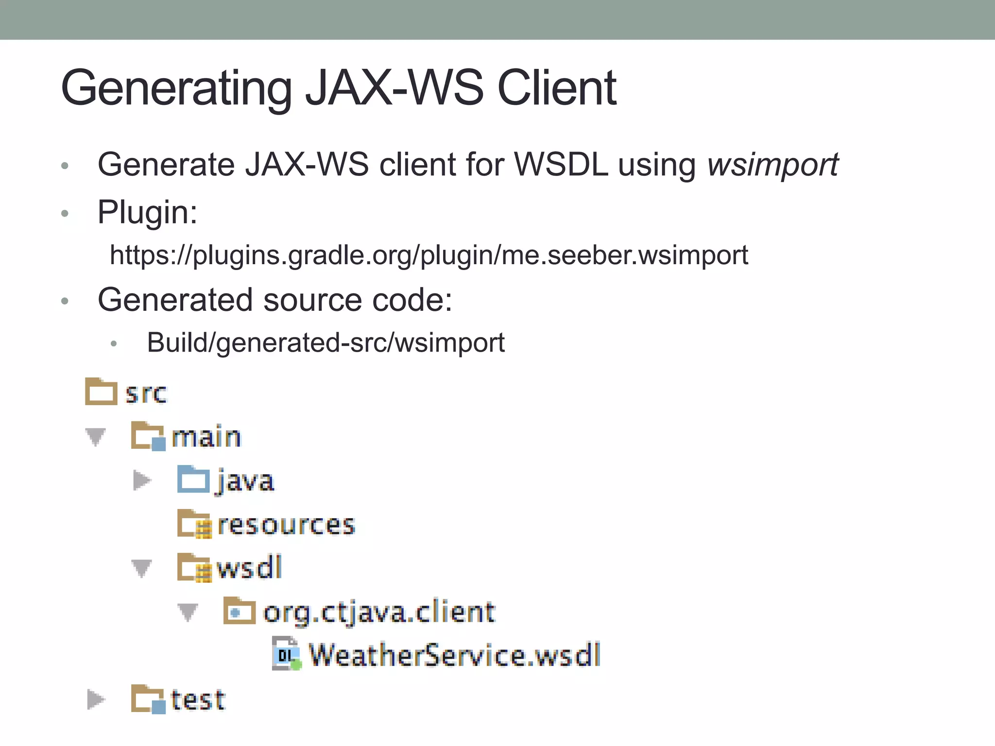Select the src tree label
The width and height of the screenshot is (995, 746).
point(146,393)
